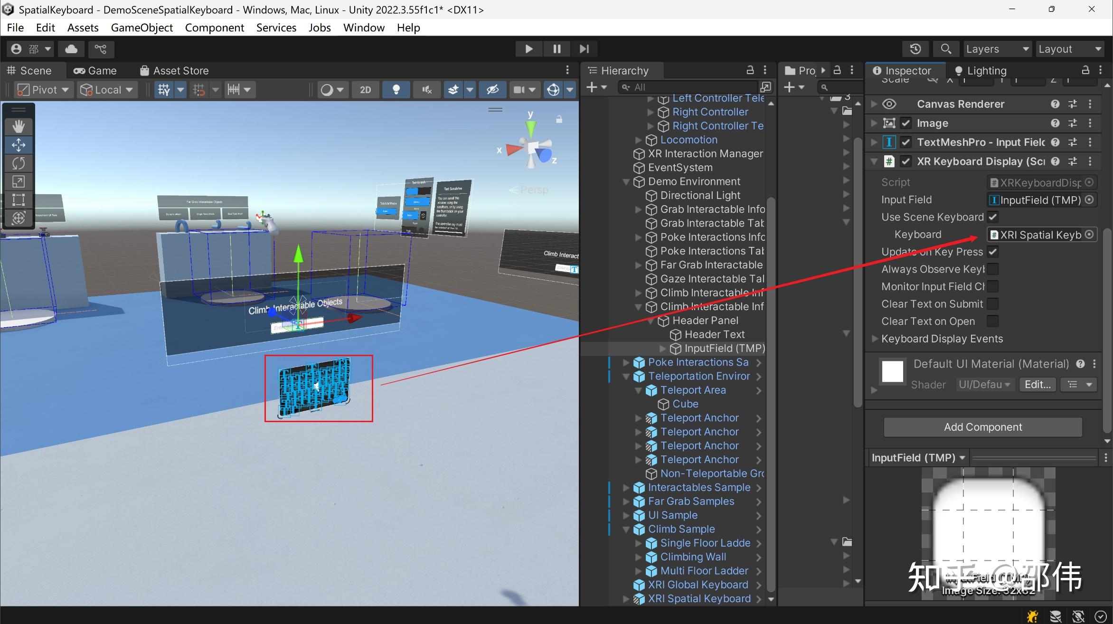Open Unity cloud services icon
The width and height of the screenshot is (1113, 624).
tap(71, 49)
